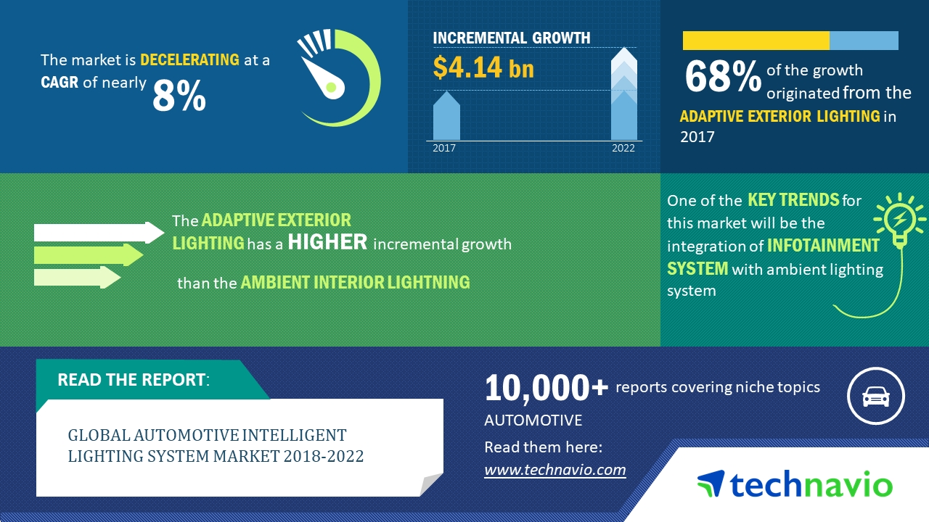
Task: Click the READ THE REPORT label
Action: (x=132, y=380)
